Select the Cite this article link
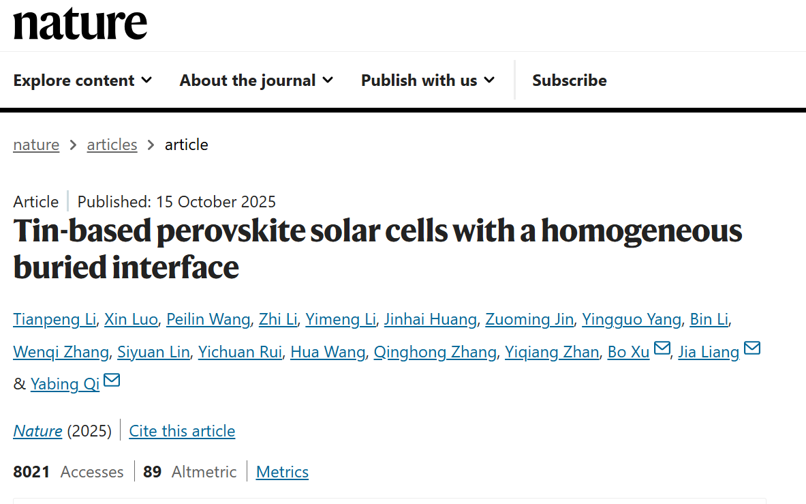 (x=182, y=431)
